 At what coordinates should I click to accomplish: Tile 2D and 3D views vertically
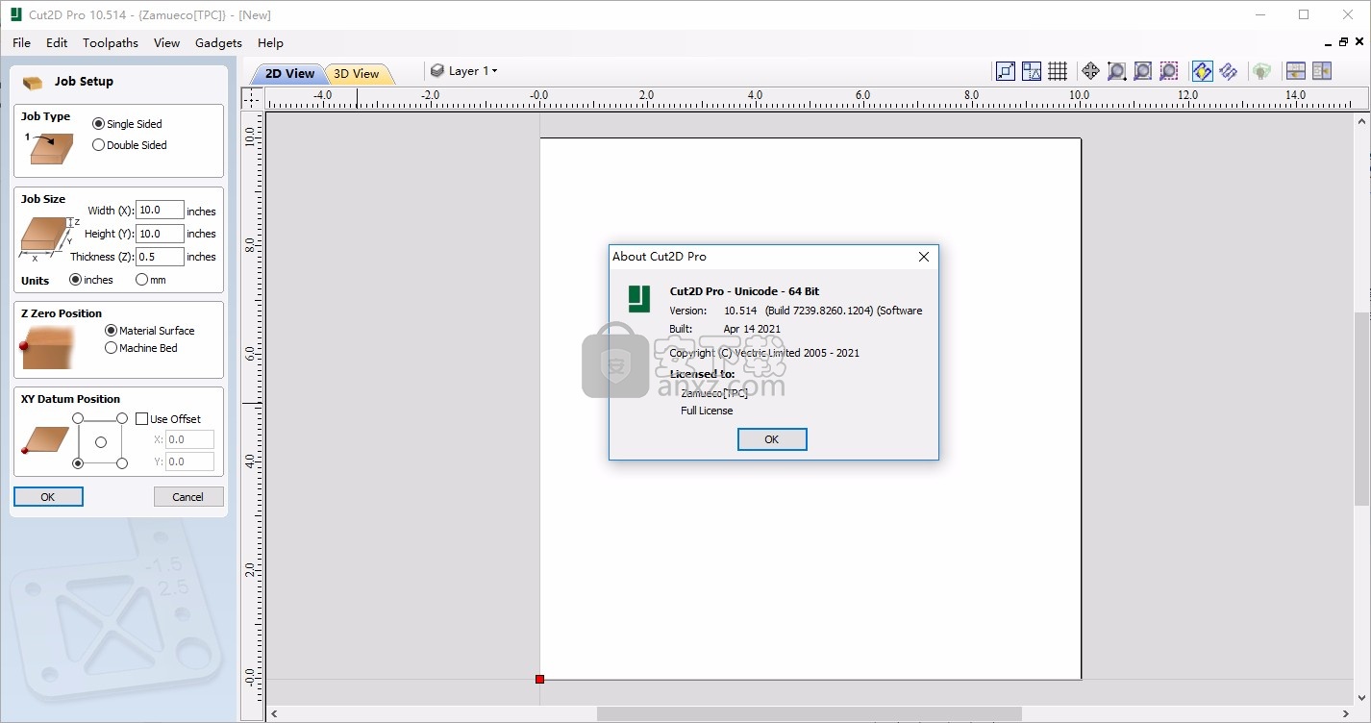click(x=1321, y=71)
